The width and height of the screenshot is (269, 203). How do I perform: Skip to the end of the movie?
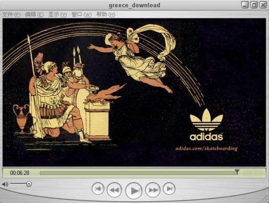click(x=169, y=189)
